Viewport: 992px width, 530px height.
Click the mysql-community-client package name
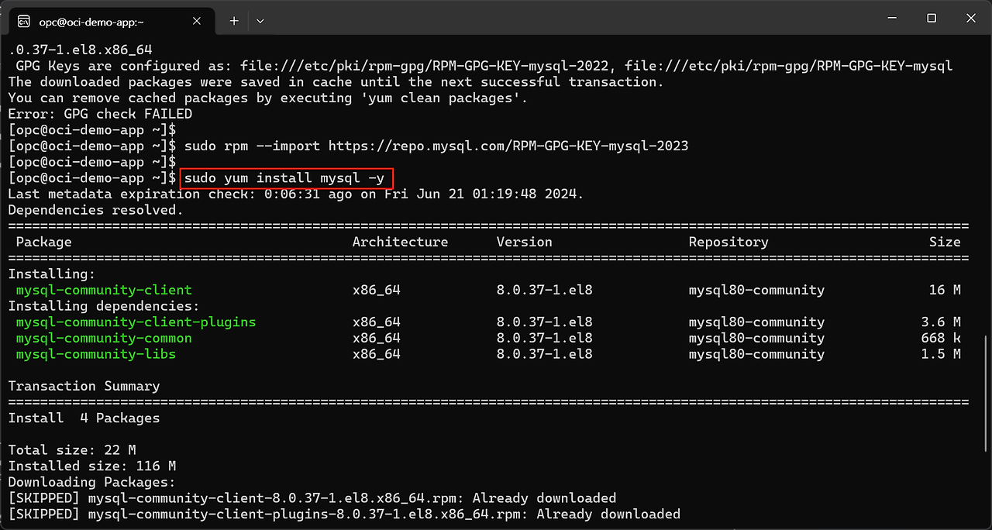coord(104,290)
